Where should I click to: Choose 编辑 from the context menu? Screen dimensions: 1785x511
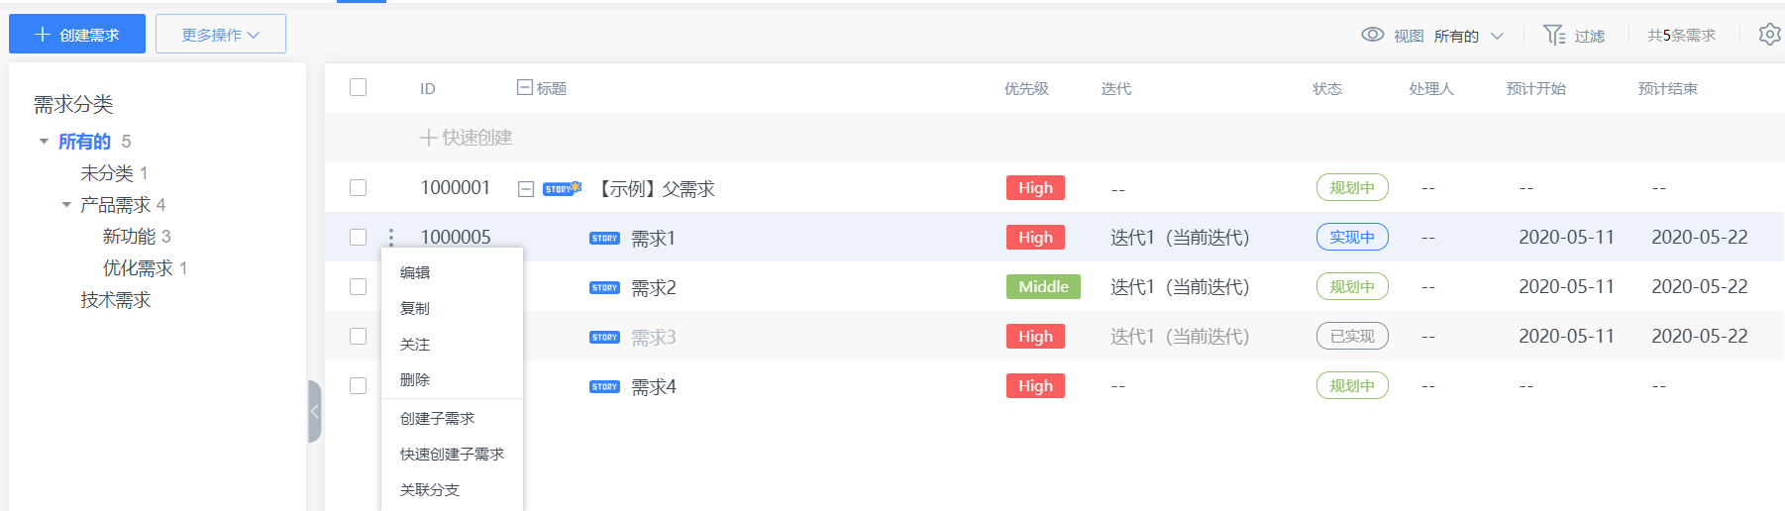click(x=415, y=273)
